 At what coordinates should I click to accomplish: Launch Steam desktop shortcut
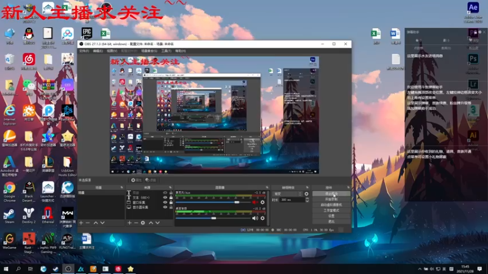click(x=9, y=216)
